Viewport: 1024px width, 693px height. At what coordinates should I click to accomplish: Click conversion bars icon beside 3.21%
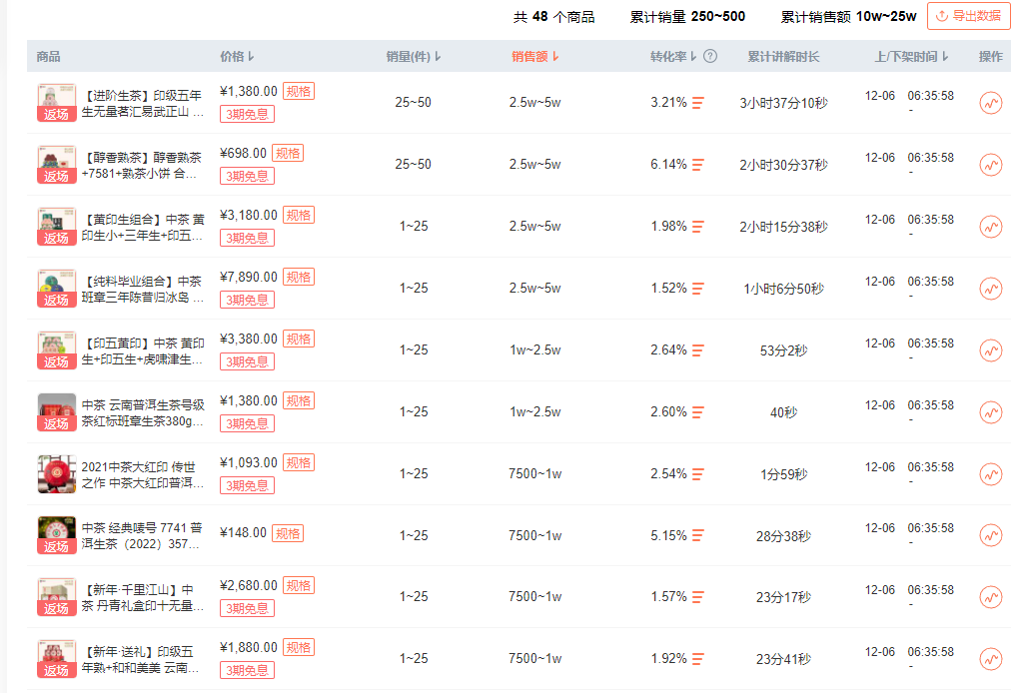click(x=698, y=103)
